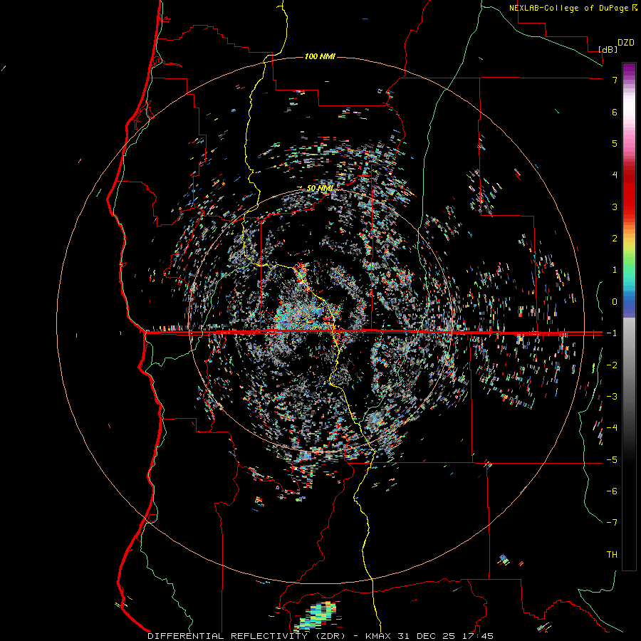
Task: Click the -1 dB tick label on the scale
Action: click(612, 333)
